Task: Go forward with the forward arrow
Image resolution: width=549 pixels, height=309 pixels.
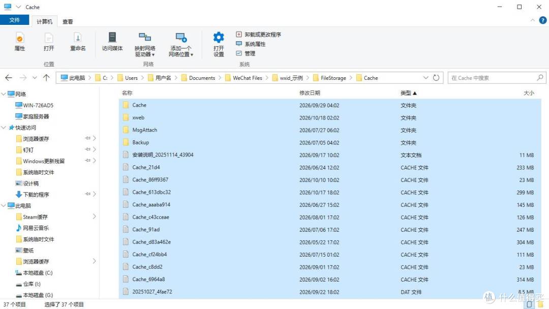Action: [x=23, y=78]
